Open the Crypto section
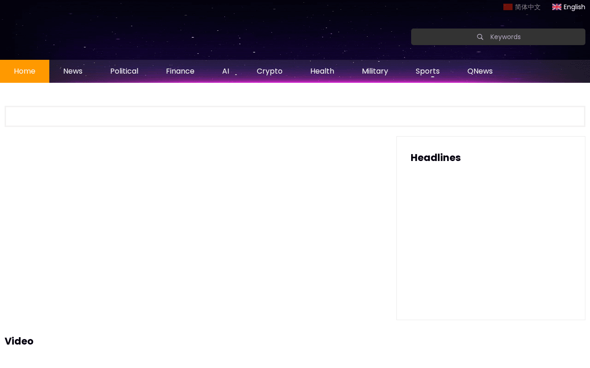This screenshot has height=368, width=590. click(270, 71)
